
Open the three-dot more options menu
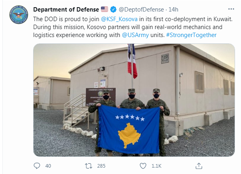click(231, 9)
